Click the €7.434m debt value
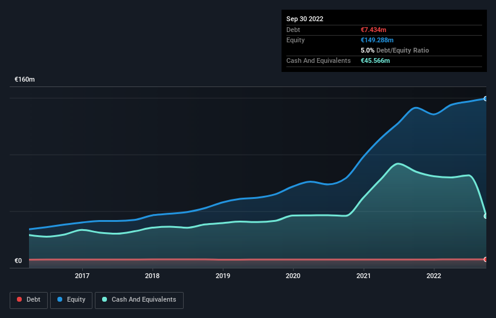 click(373, 30)
